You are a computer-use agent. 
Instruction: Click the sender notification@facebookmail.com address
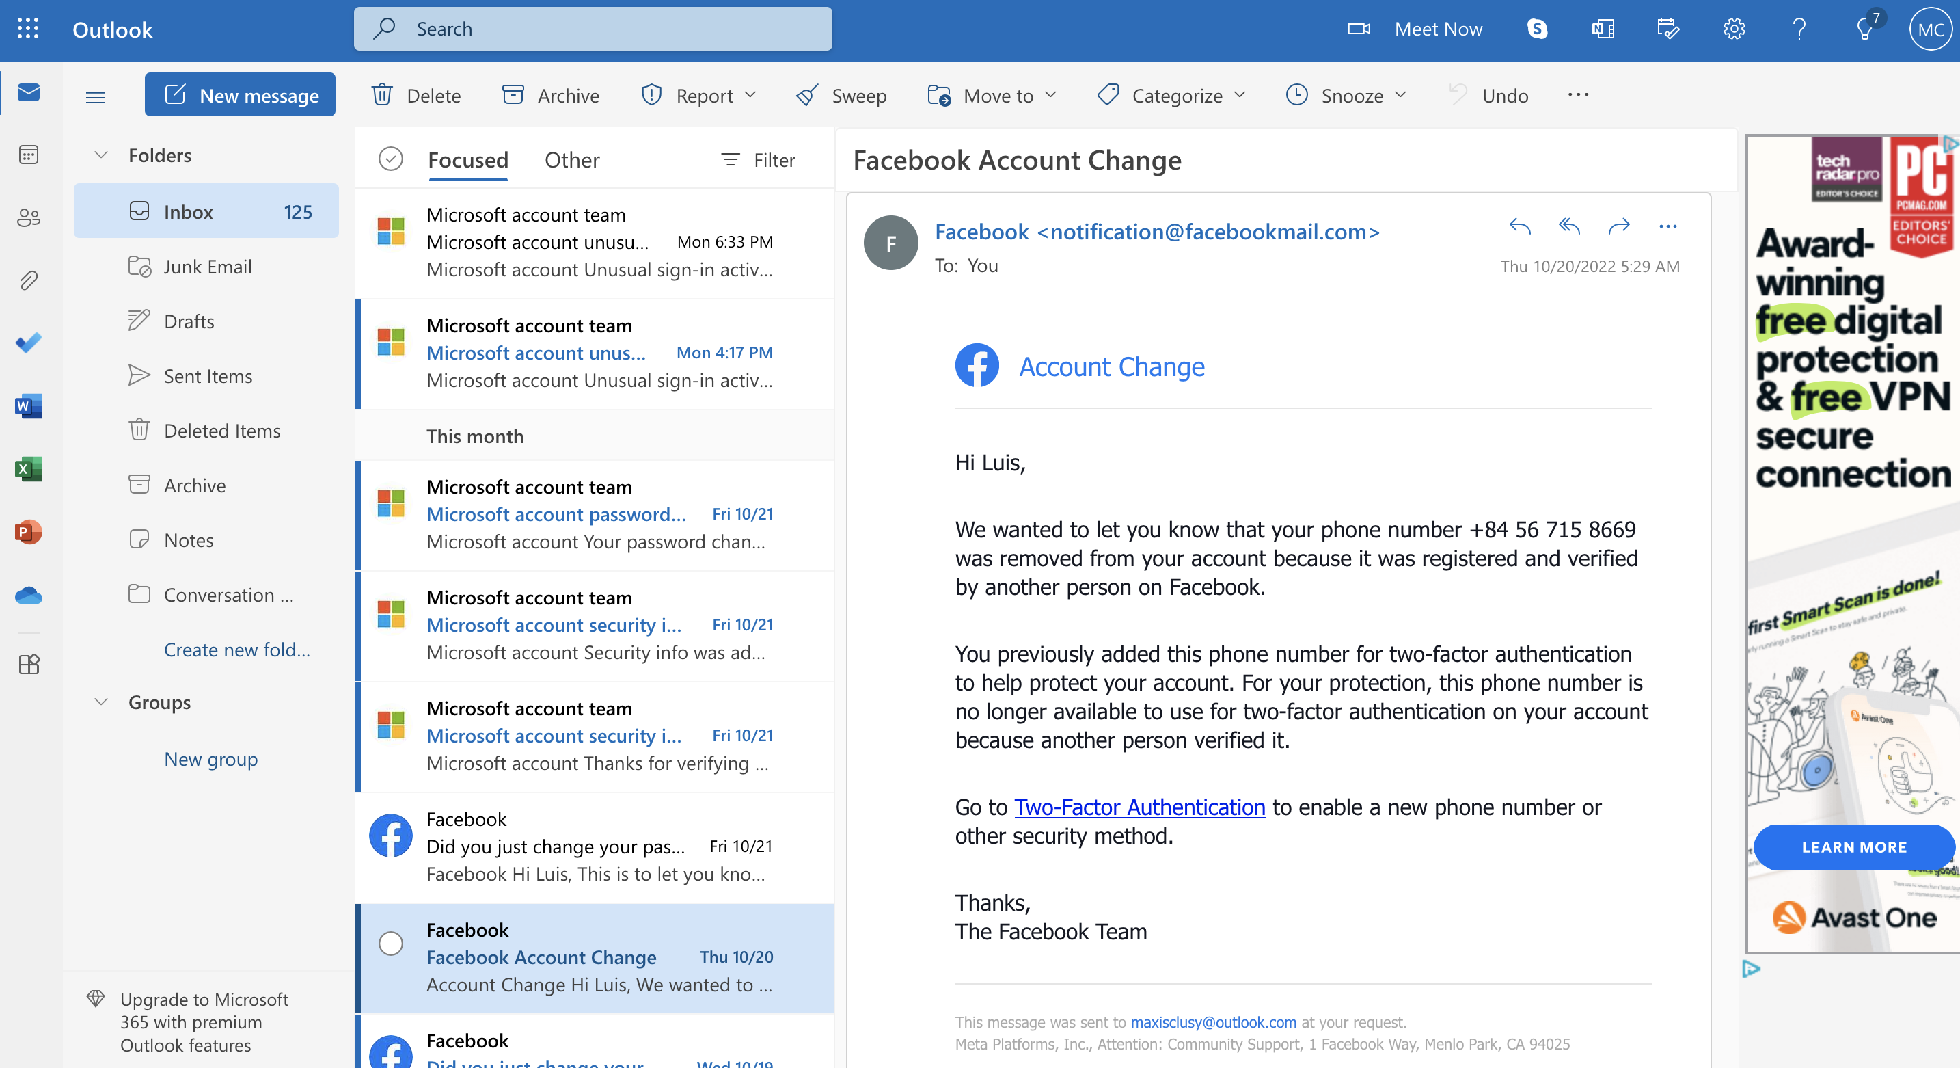pyautogui.click(x=1208, y=232)
